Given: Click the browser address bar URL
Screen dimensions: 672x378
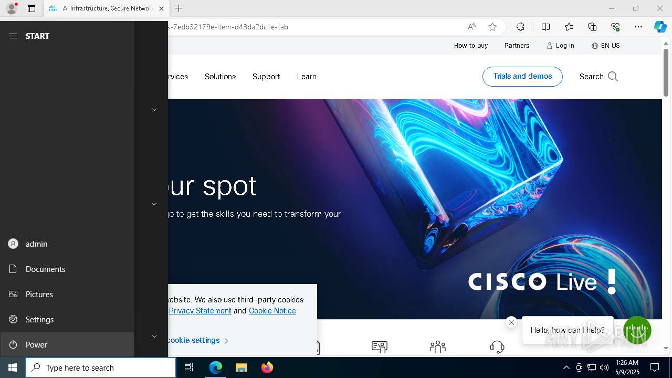Looking at the screenshot, I should 228,27.
